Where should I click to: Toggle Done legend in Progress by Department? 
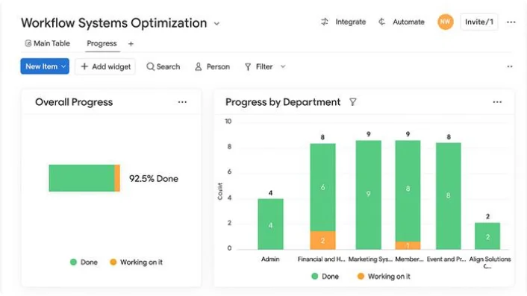click(x=325, y=276)
